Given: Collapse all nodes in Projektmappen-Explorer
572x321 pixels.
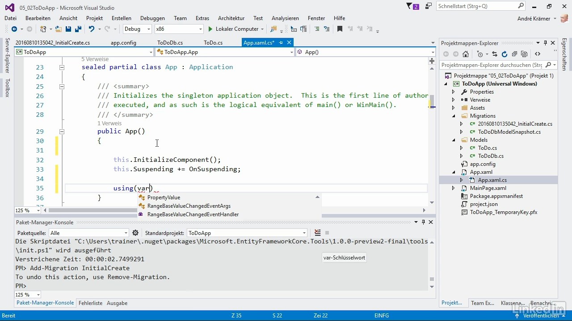Looking at the screenshot, I should click(514, 54).
